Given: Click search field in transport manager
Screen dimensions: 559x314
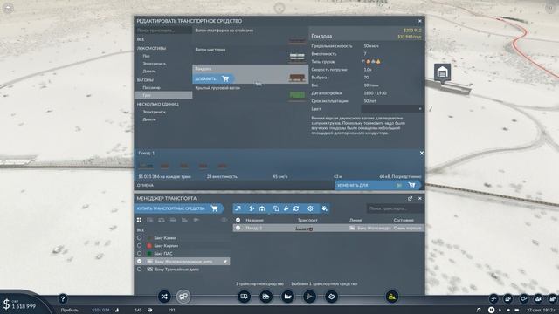Looking at the screenshot, I should click(395, 208).
